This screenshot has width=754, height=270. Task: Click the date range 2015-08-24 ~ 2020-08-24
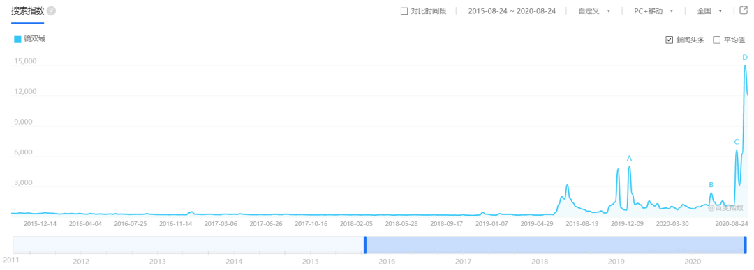point(512,11)
